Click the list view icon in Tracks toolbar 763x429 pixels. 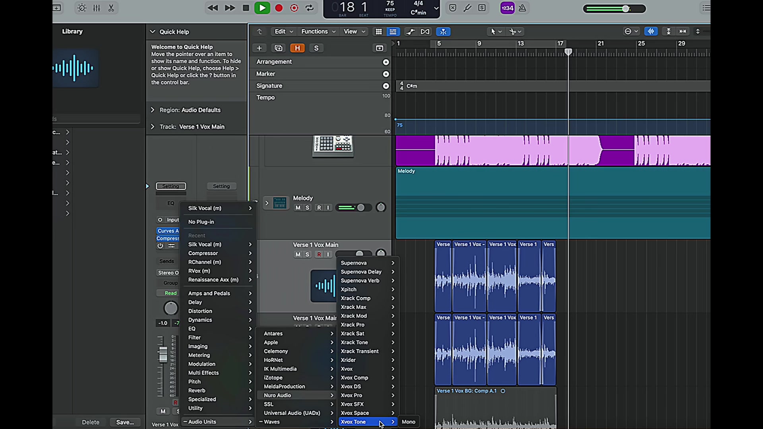pos(393,32)
